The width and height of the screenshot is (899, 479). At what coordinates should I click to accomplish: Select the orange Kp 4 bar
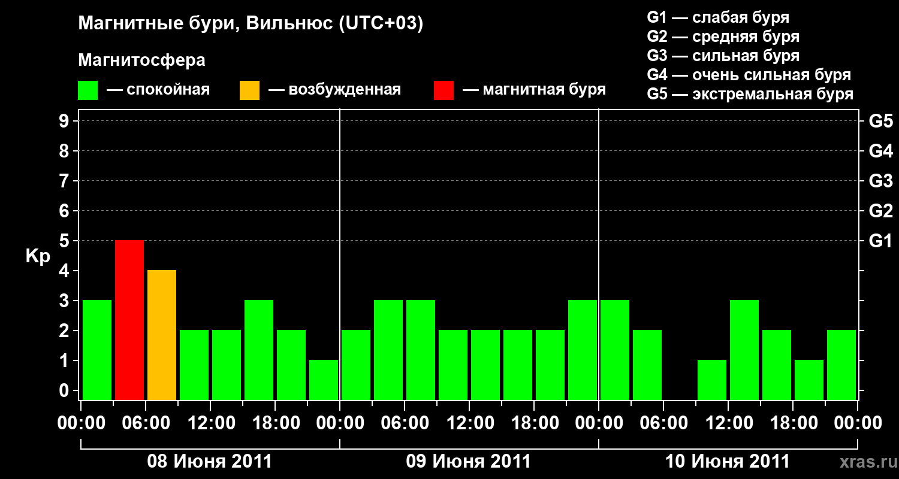(x=162, y=335)
